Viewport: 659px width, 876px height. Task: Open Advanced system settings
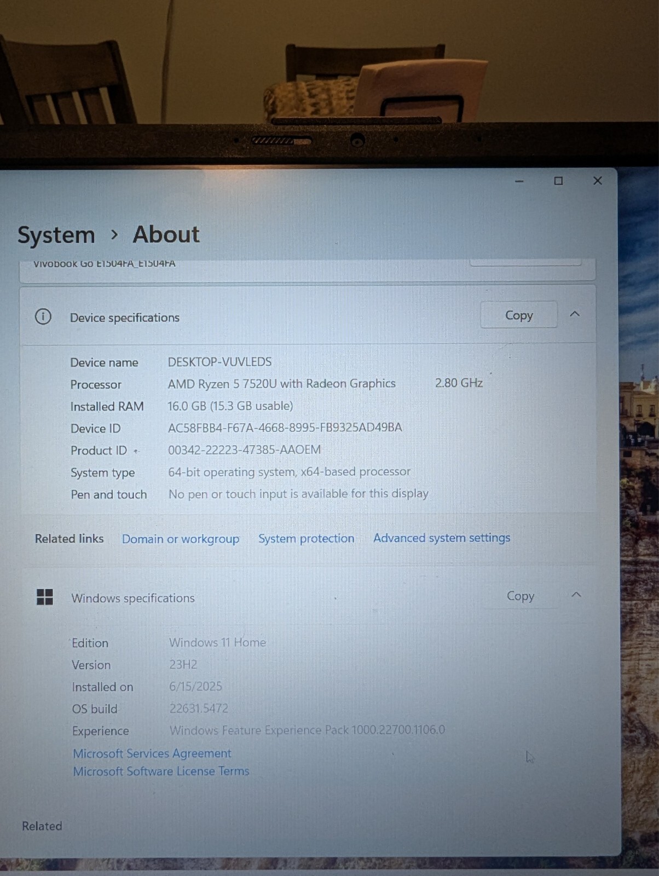442,538
